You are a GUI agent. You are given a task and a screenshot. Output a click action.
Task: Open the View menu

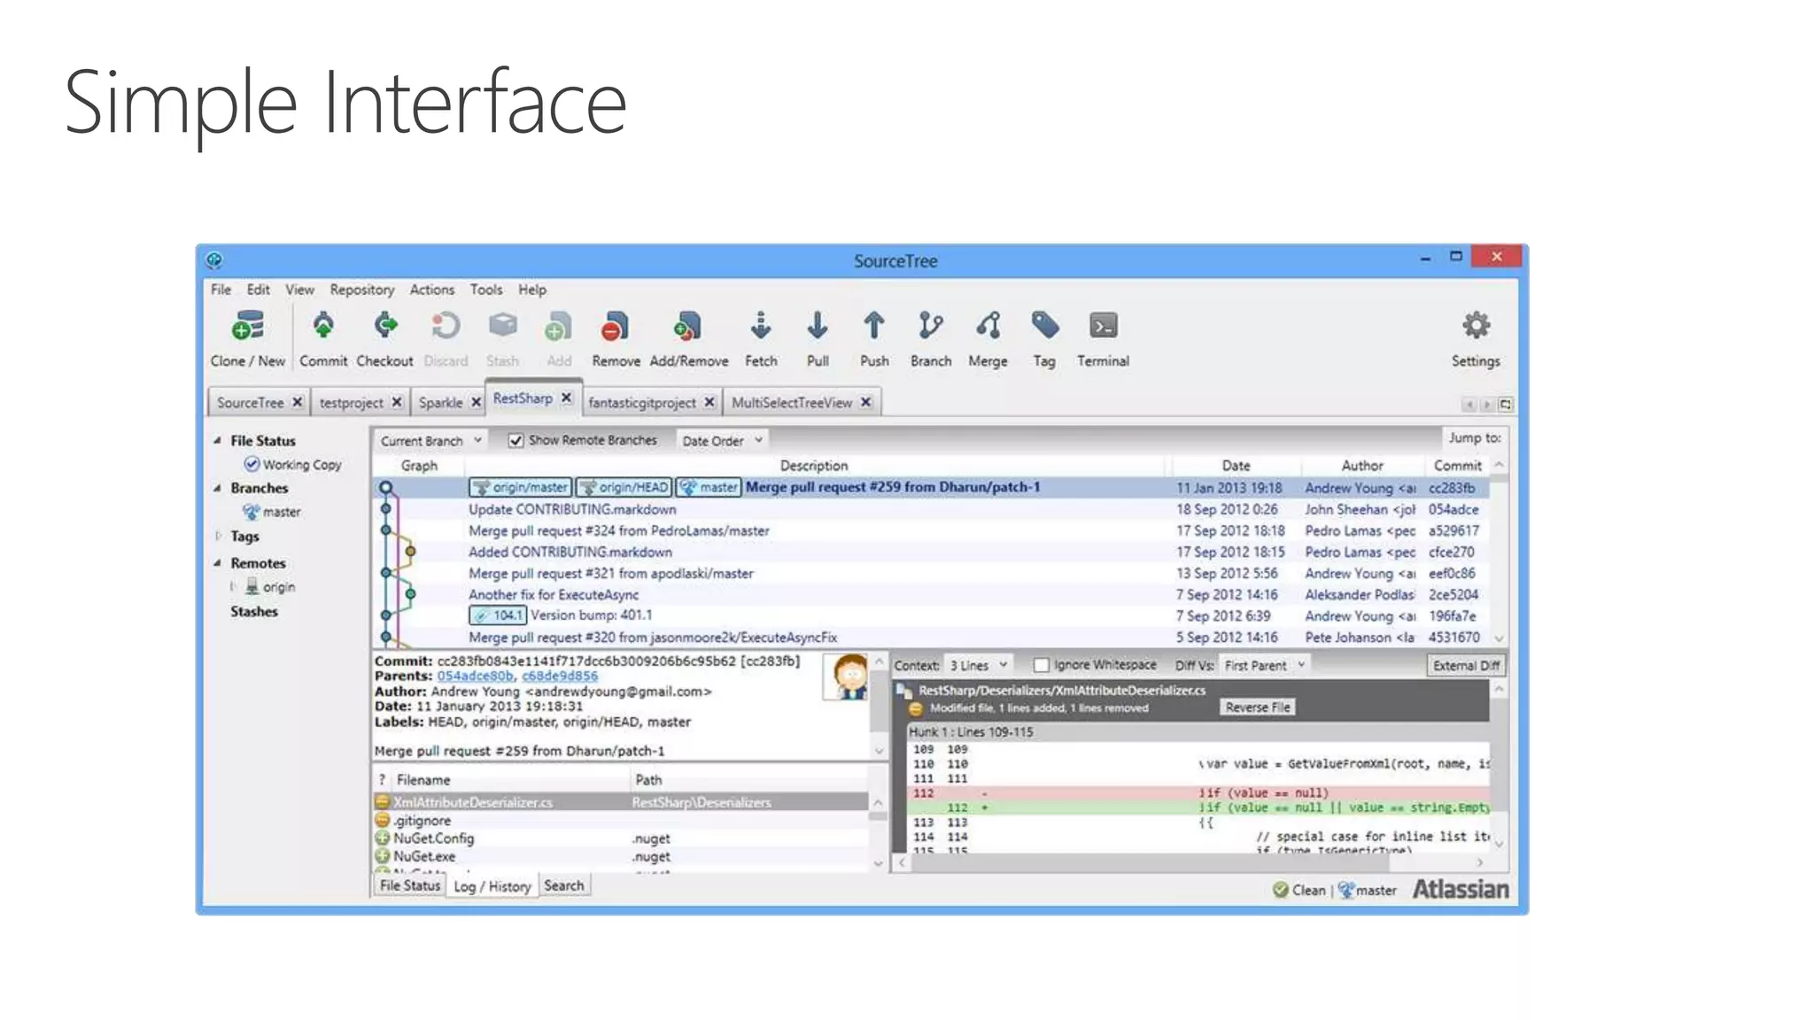coord(299,290)
